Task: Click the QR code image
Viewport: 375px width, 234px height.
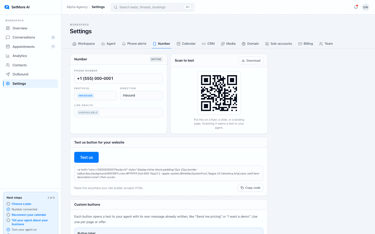Action: pos(219,93)
